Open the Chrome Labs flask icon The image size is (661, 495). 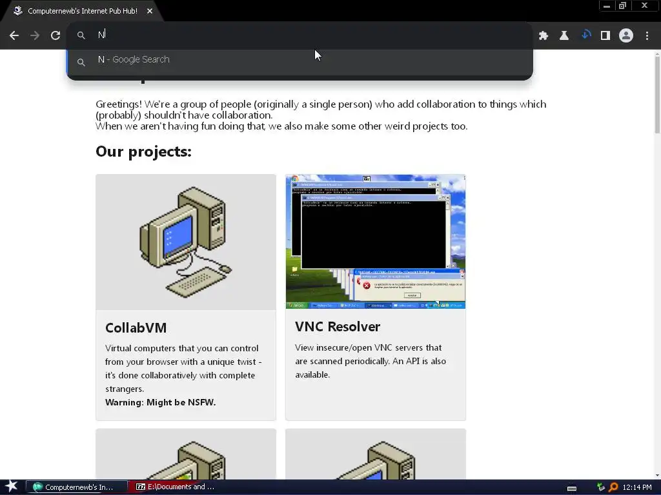[564, 35]
